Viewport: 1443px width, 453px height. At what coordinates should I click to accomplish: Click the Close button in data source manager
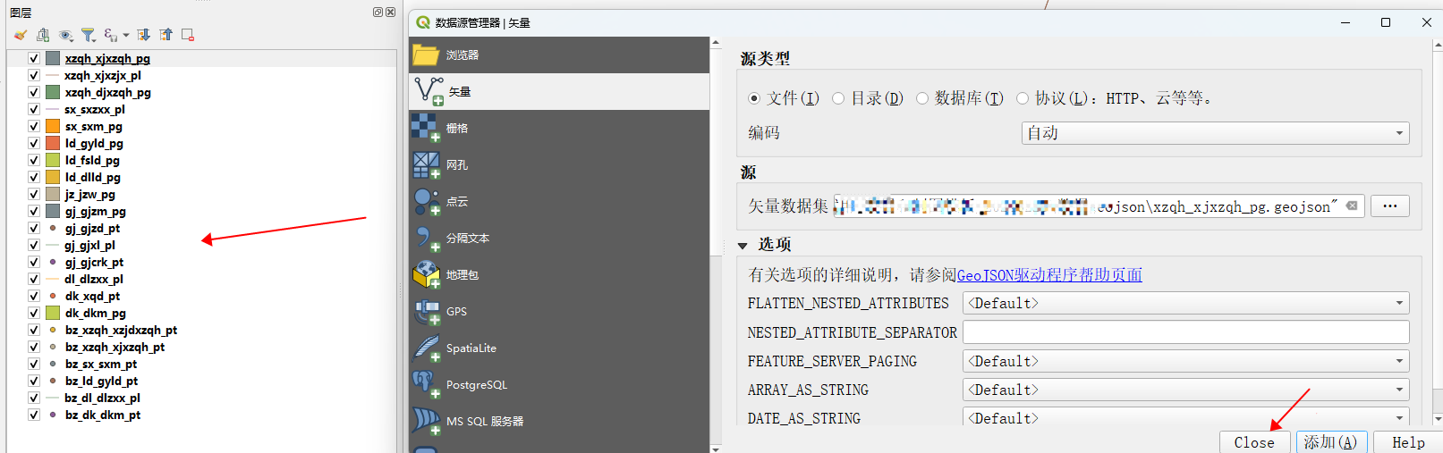tap(1254, 442)
